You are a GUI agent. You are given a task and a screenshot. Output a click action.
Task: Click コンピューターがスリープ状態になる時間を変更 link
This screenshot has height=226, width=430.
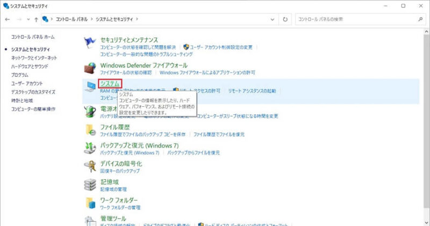tap(238, 116)
